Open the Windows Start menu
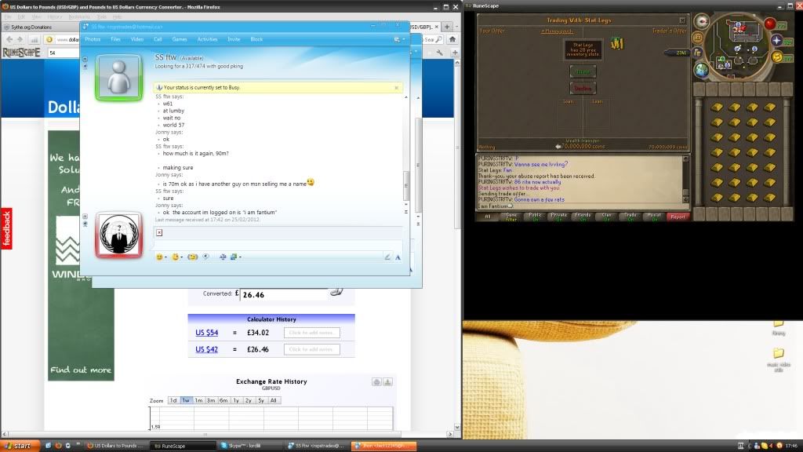Screen dimensions: 803x452 click(x=18, y=446)
